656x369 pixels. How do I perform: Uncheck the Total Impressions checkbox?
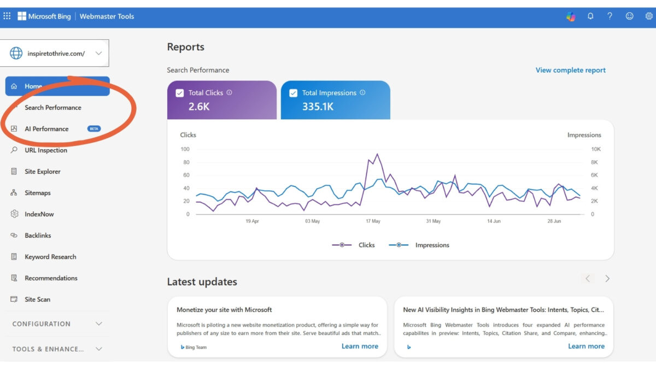click(x=294, y=93)
